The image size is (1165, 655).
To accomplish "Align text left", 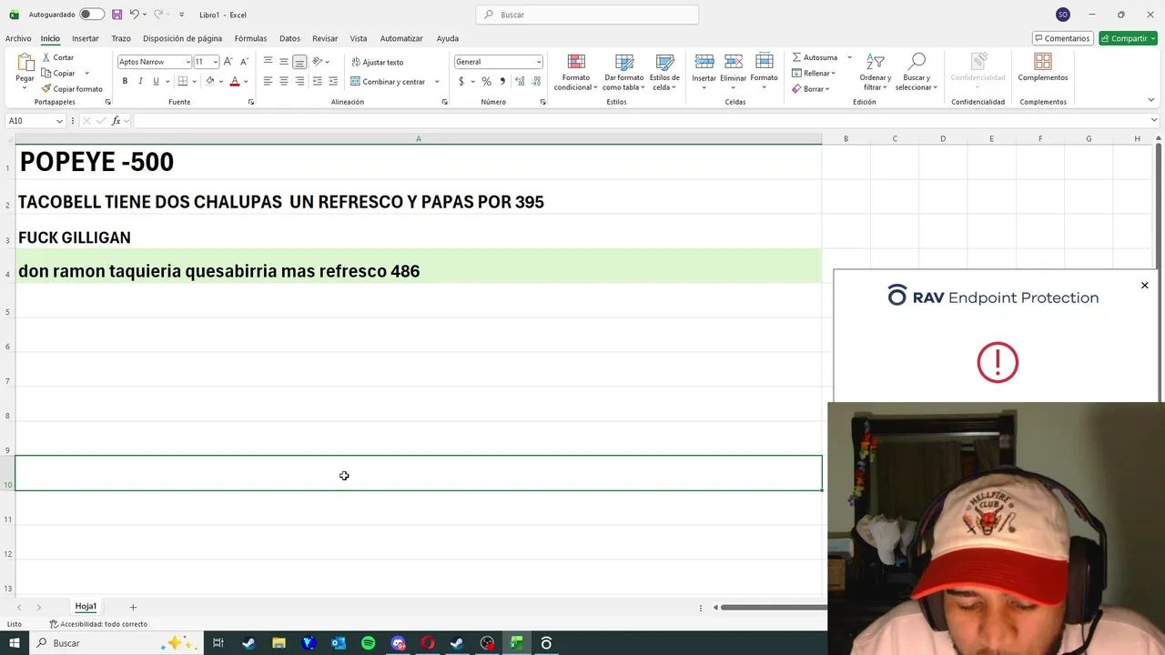I will click(x=268, y=81).
